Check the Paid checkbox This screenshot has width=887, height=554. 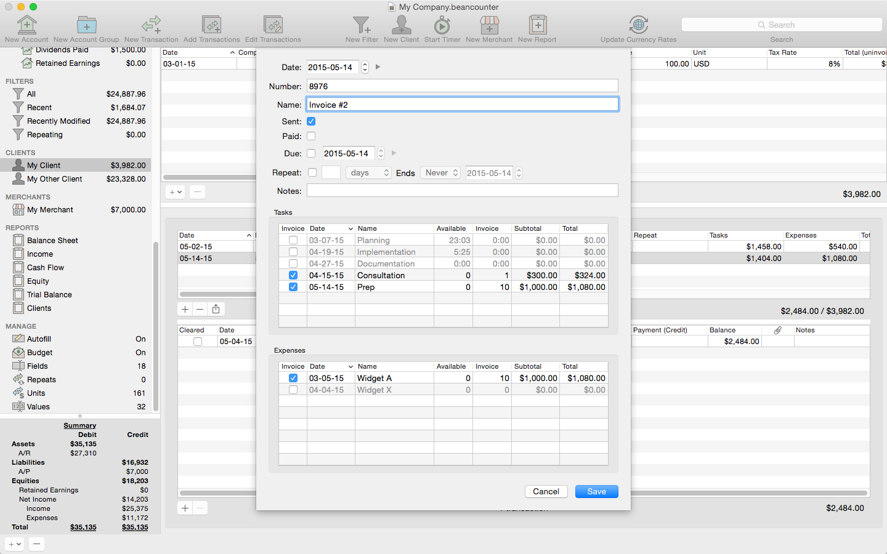point(311,136)
